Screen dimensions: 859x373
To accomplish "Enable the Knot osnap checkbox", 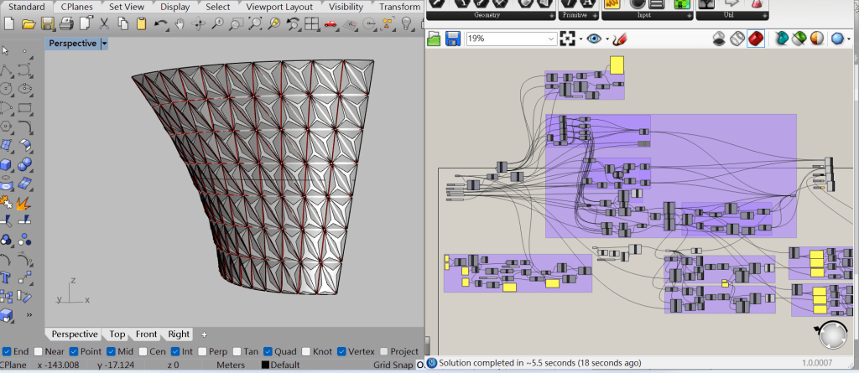I will 305,352.
